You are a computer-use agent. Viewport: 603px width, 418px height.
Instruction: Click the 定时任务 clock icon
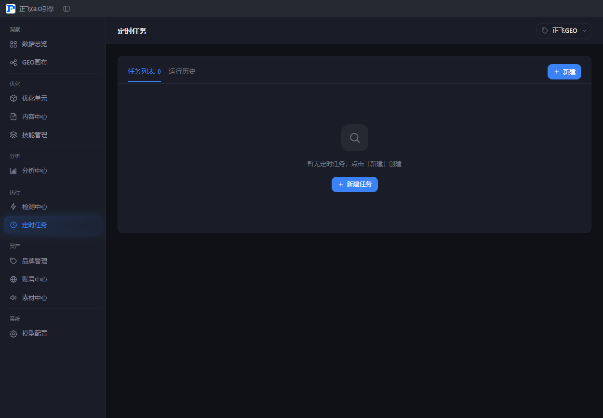[13, 225]
